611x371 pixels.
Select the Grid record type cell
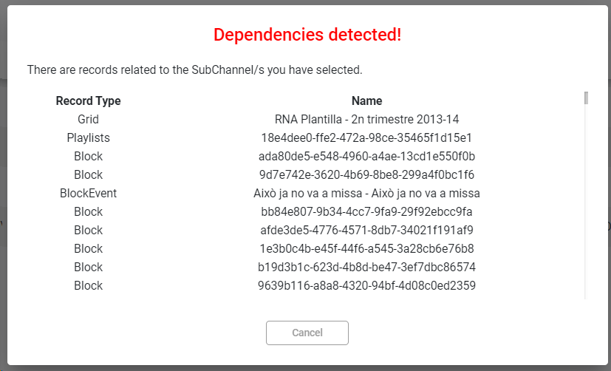point(89,120)
